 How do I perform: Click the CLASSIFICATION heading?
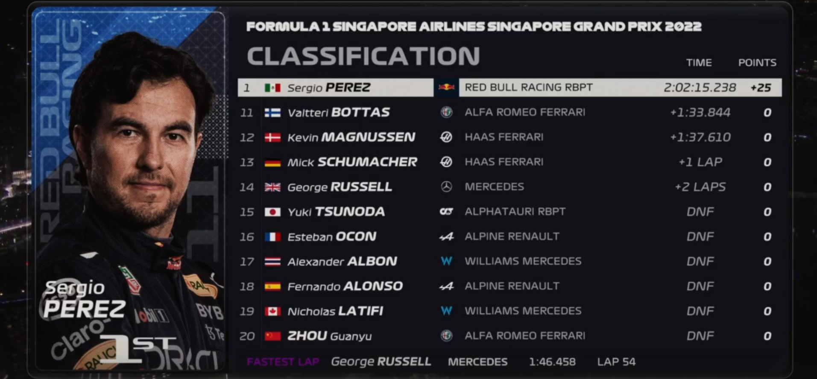(363, 56)
